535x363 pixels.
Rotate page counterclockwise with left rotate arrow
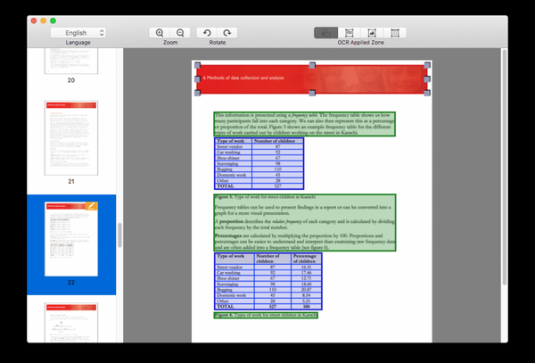pyautogui.click(x=207, y=33)
